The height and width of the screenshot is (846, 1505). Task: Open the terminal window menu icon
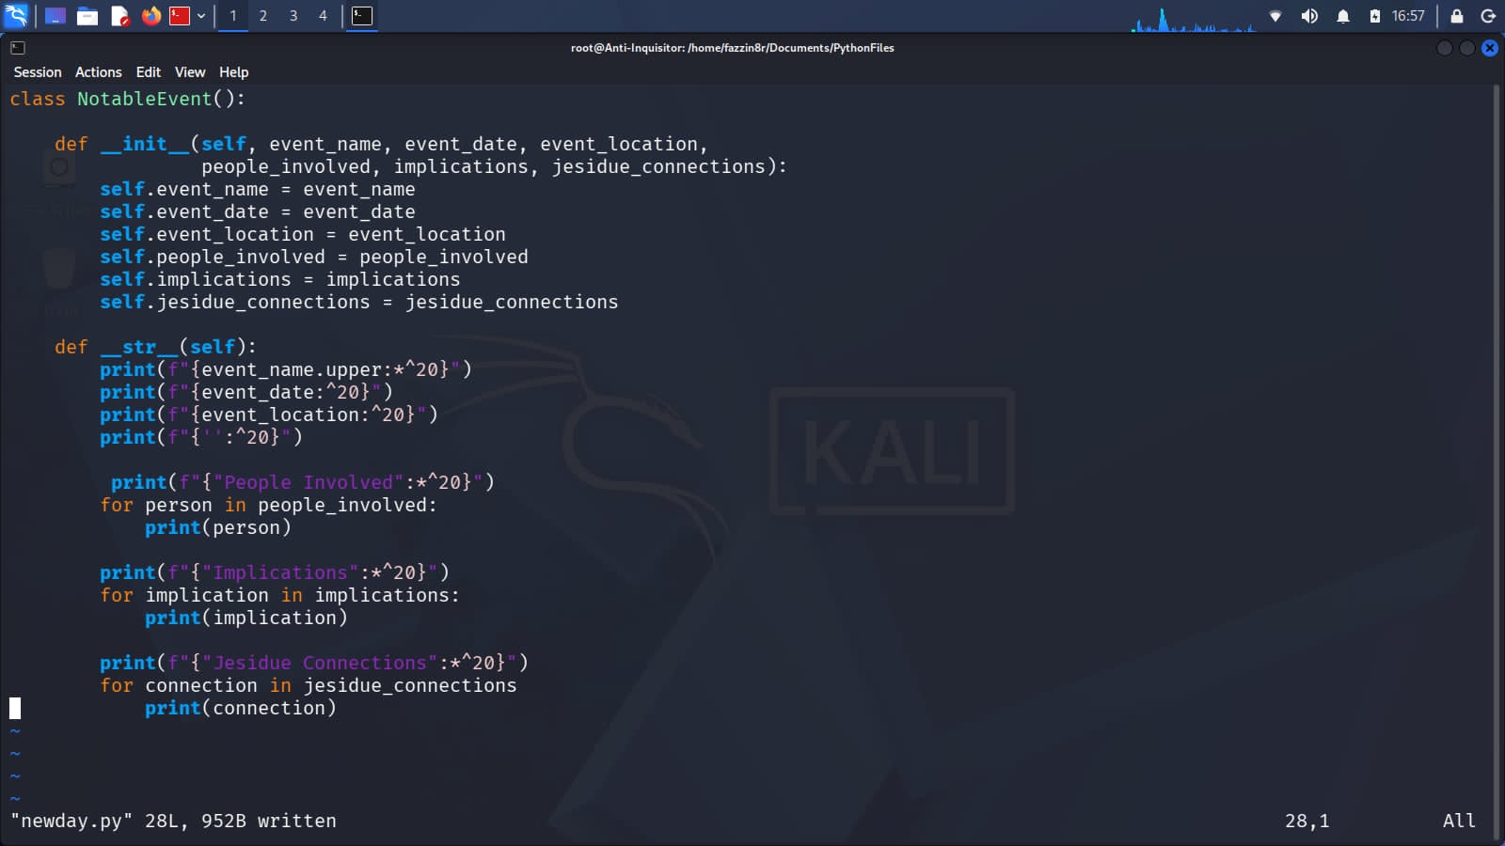click(17, 47)
